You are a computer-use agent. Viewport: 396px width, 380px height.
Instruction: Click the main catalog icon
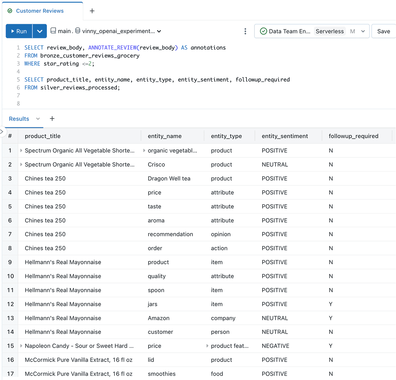(53, 31)
